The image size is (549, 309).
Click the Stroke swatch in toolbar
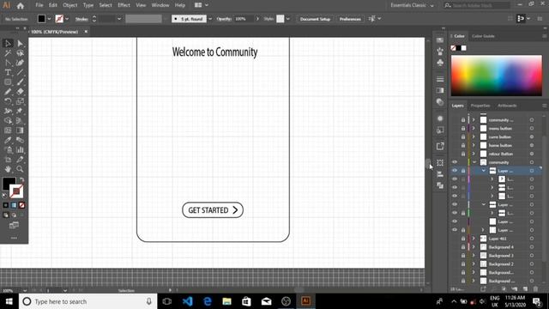coord(16,191)
